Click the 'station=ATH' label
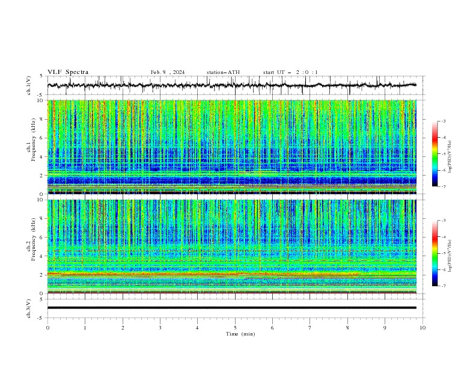 point(223,72)
